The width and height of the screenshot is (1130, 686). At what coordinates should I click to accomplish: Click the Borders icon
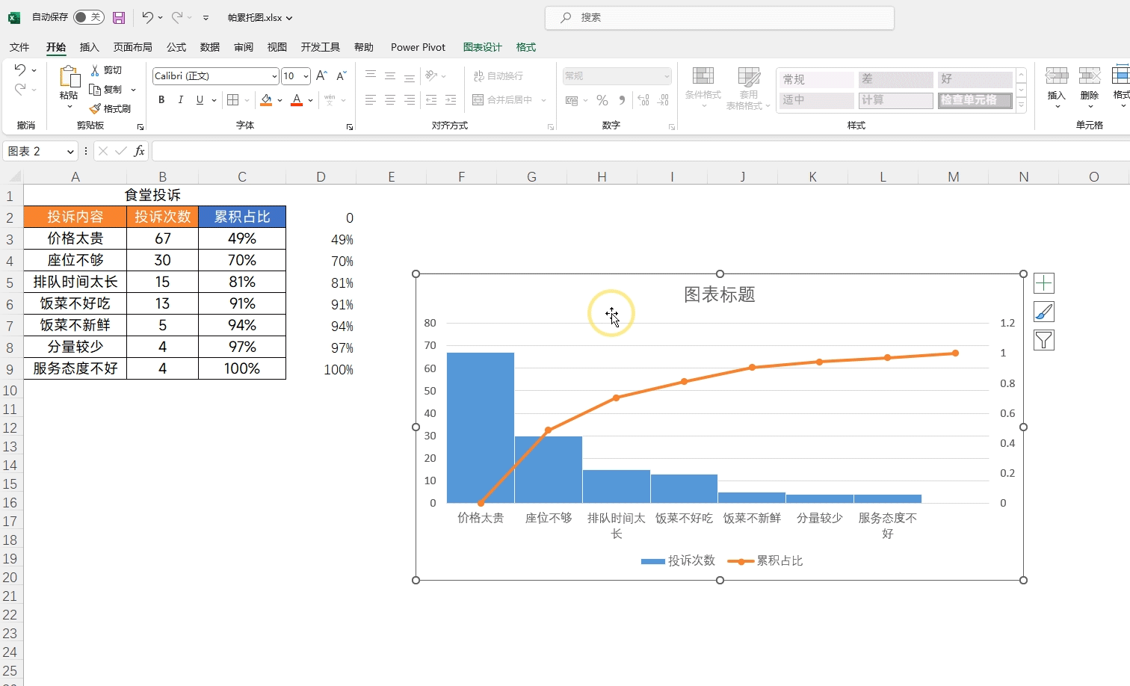click(233, 100)
